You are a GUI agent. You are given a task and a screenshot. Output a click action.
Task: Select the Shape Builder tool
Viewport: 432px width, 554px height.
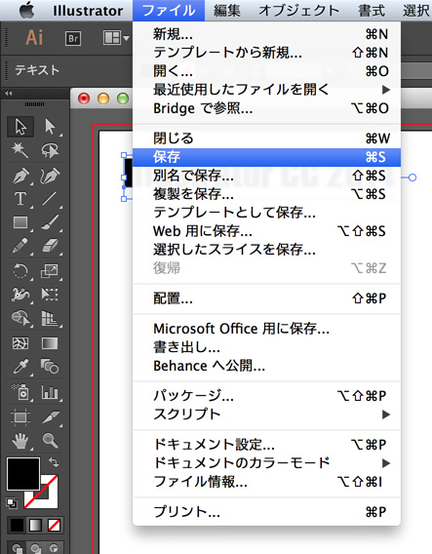[x=20, y=318]
